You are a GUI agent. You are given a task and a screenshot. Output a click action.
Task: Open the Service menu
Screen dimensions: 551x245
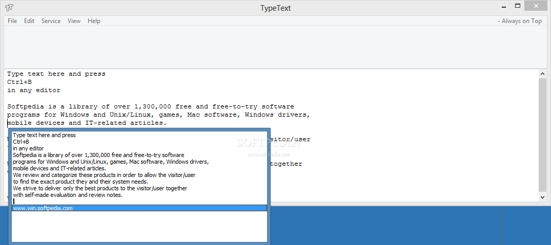click(x=51, y=21)
